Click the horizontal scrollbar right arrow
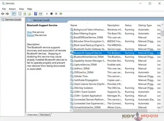164x121 pixels. (159, 110)
